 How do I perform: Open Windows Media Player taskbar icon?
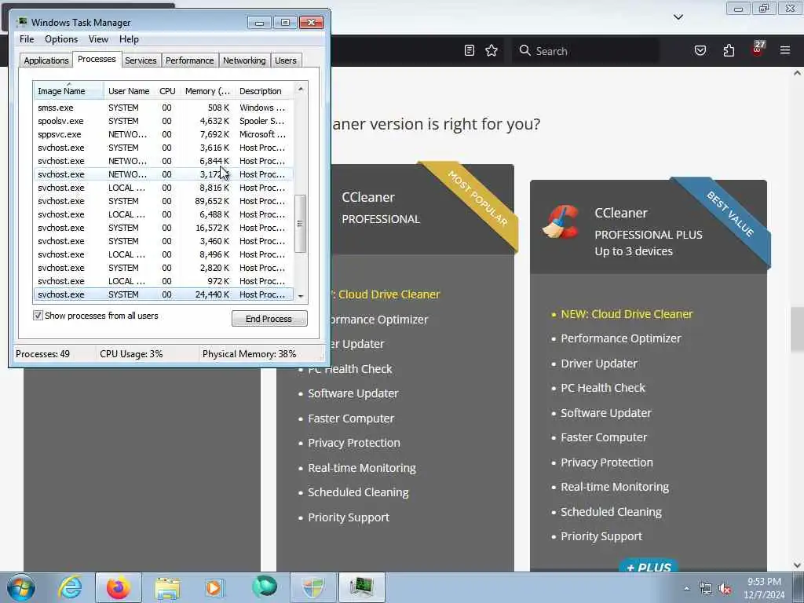(x=214, y=587)
